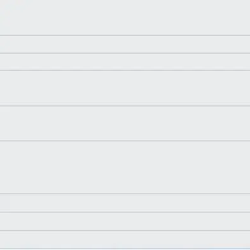Select the bottommost empty row
Image resolution: width=250 pixels, height=250 pixels.
125,239
